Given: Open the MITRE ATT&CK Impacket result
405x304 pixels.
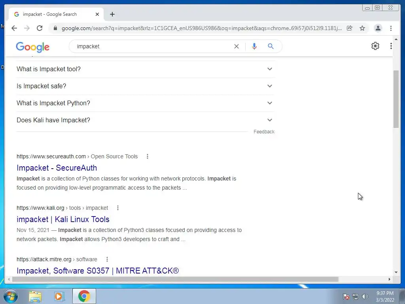Looking at the screenshot, I should (x=98, y=271).
